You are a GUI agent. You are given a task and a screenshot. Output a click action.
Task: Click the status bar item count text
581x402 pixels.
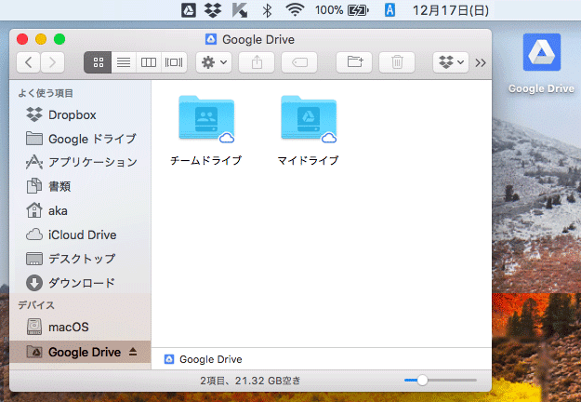[x=250, y=381]
